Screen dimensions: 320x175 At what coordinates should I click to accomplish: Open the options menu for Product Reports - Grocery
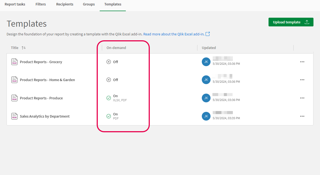[302, 62]
